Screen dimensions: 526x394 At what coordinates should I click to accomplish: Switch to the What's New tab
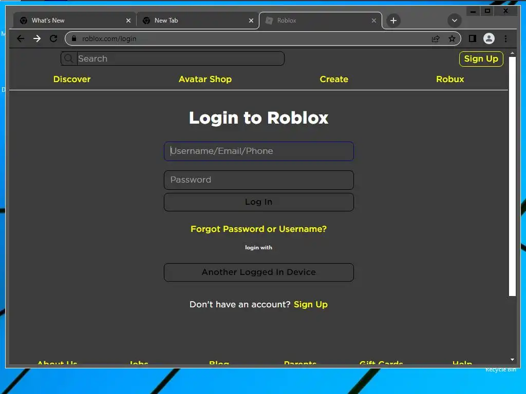click(x=74, y=21)
